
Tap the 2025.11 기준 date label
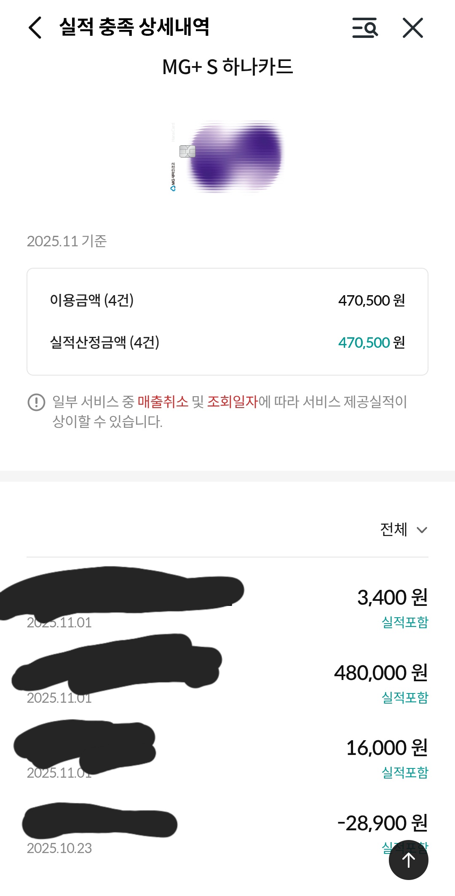[67, 241]
